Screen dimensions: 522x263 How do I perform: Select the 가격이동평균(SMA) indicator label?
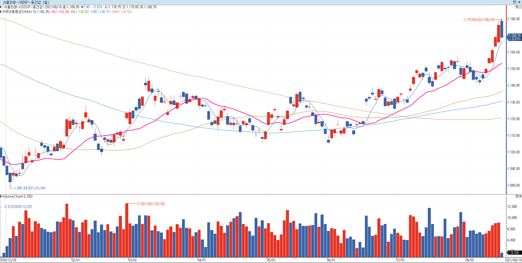click(x=17, y=12)
